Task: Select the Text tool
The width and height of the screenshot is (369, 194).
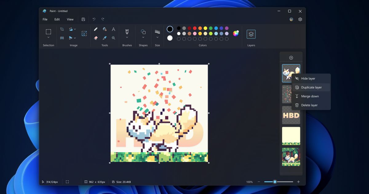Action: 113,29
